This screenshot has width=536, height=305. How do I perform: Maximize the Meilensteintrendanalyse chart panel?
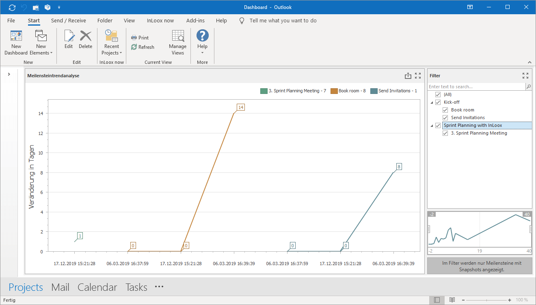click(x=418, y=76)
